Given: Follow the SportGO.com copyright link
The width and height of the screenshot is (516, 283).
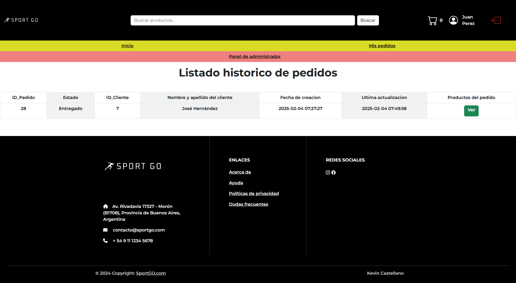Looking at the screenshot, I should pos(151,273).
